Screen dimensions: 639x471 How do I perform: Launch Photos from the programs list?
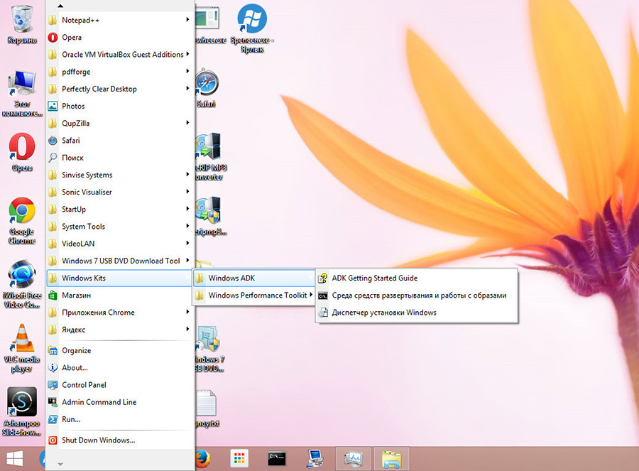(120, 106)
